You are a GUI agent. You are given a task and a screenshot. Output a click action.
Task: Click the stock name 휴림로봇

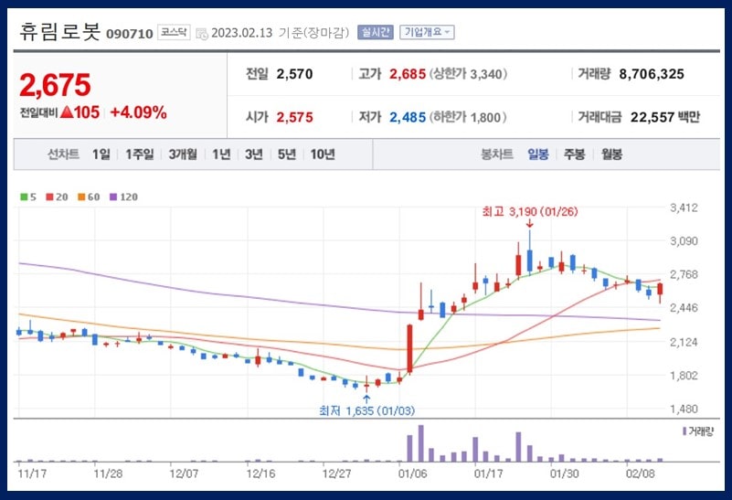[x=59, y=32]
